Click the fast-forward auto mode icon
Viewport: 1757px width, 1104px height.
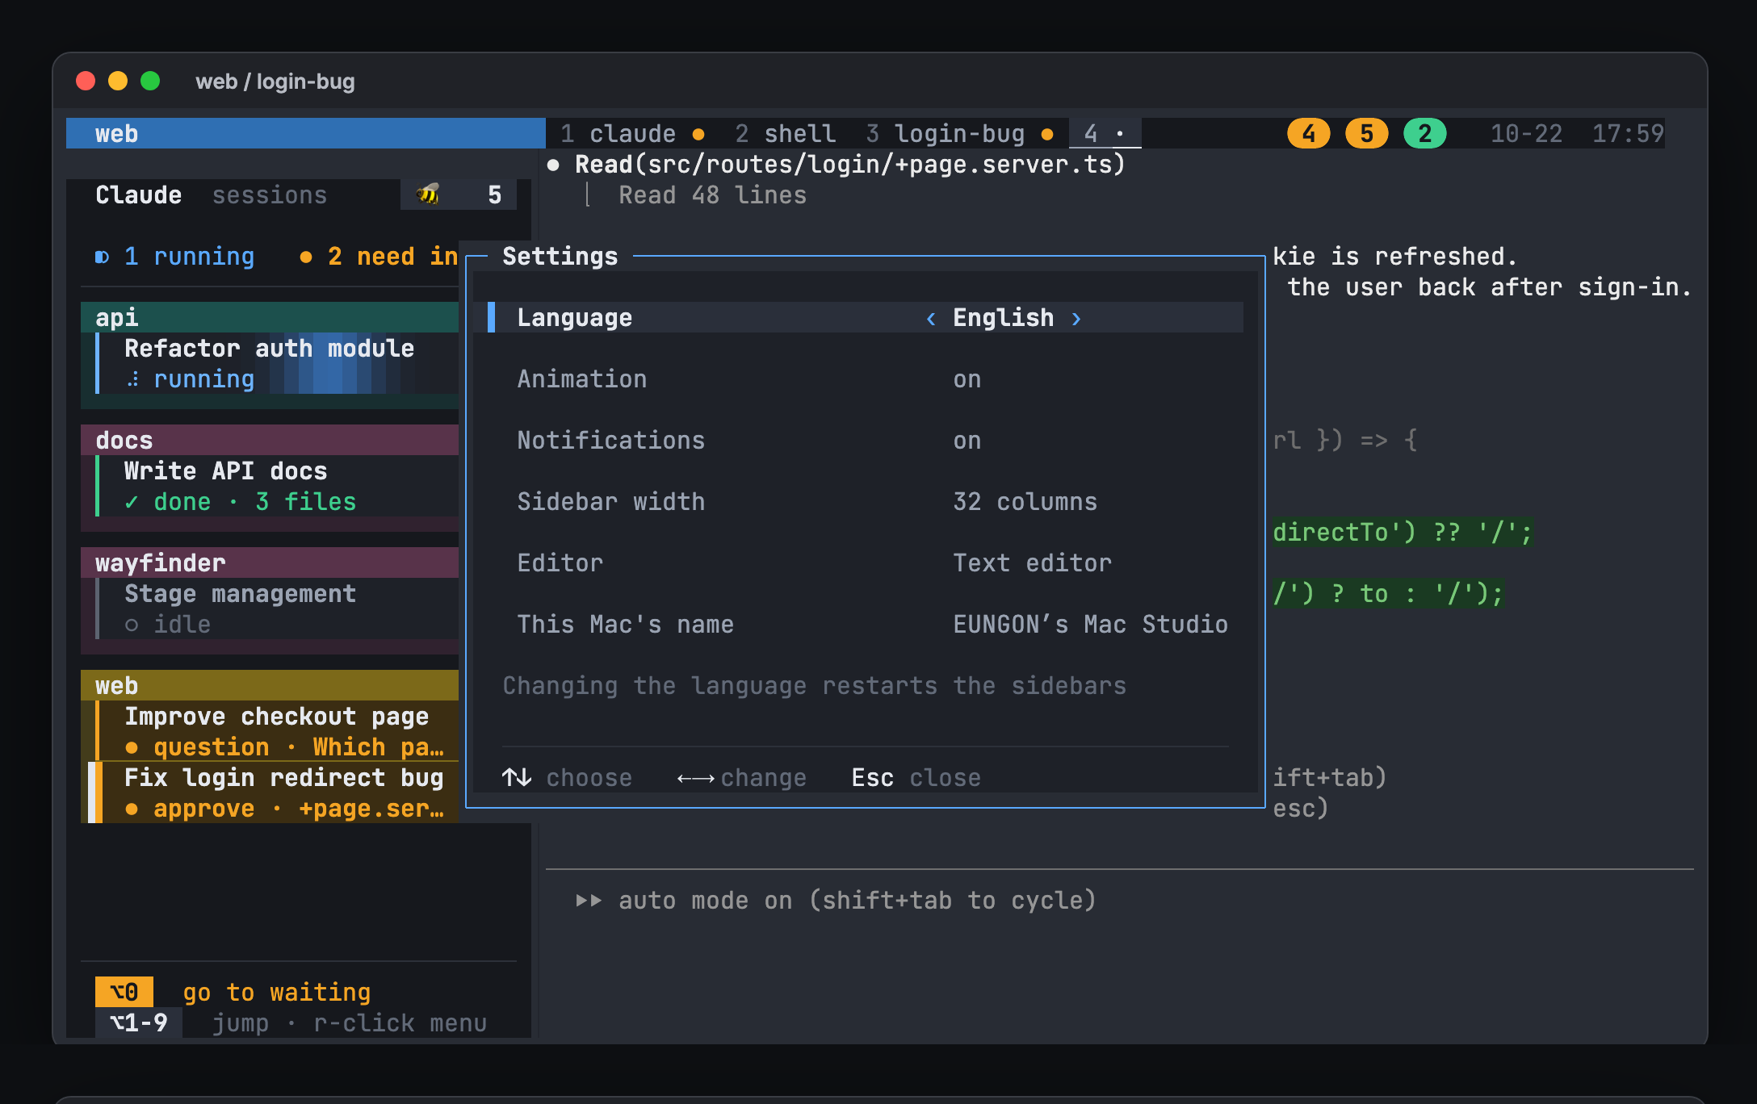pyautogui.click(x=589, y=900)
